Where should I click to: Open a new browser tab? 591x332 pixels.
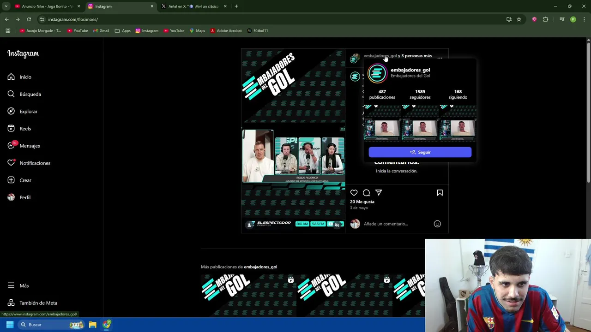236,6
